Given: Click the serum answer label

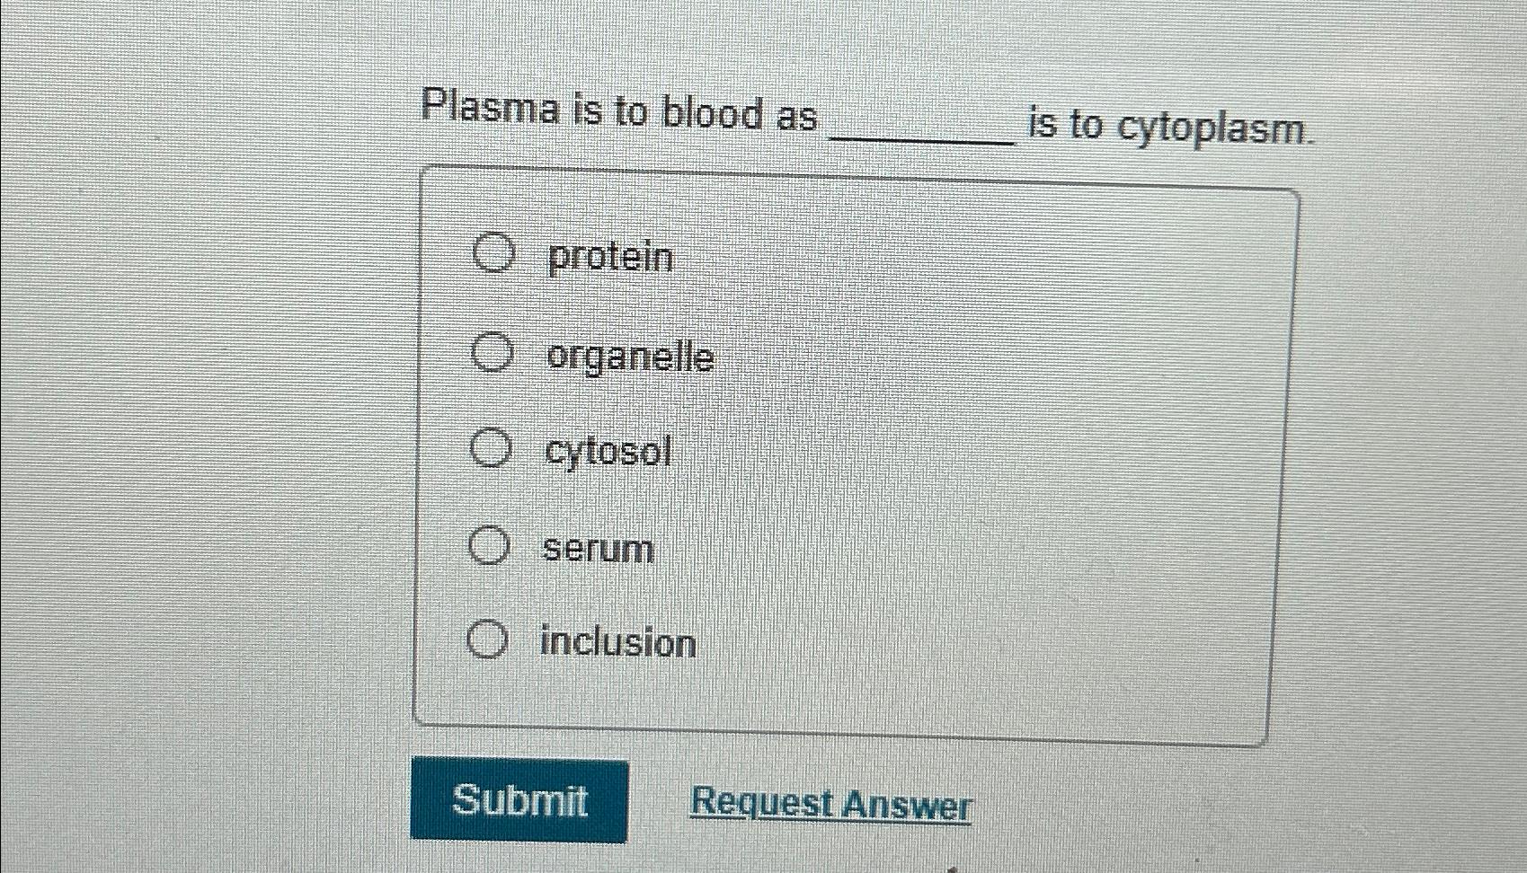Looking at the screenshot, I should (x=598, y=549).
